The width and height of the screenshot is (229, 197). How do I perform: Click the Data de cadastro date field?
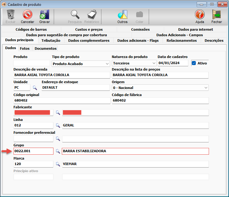(172, 63)
